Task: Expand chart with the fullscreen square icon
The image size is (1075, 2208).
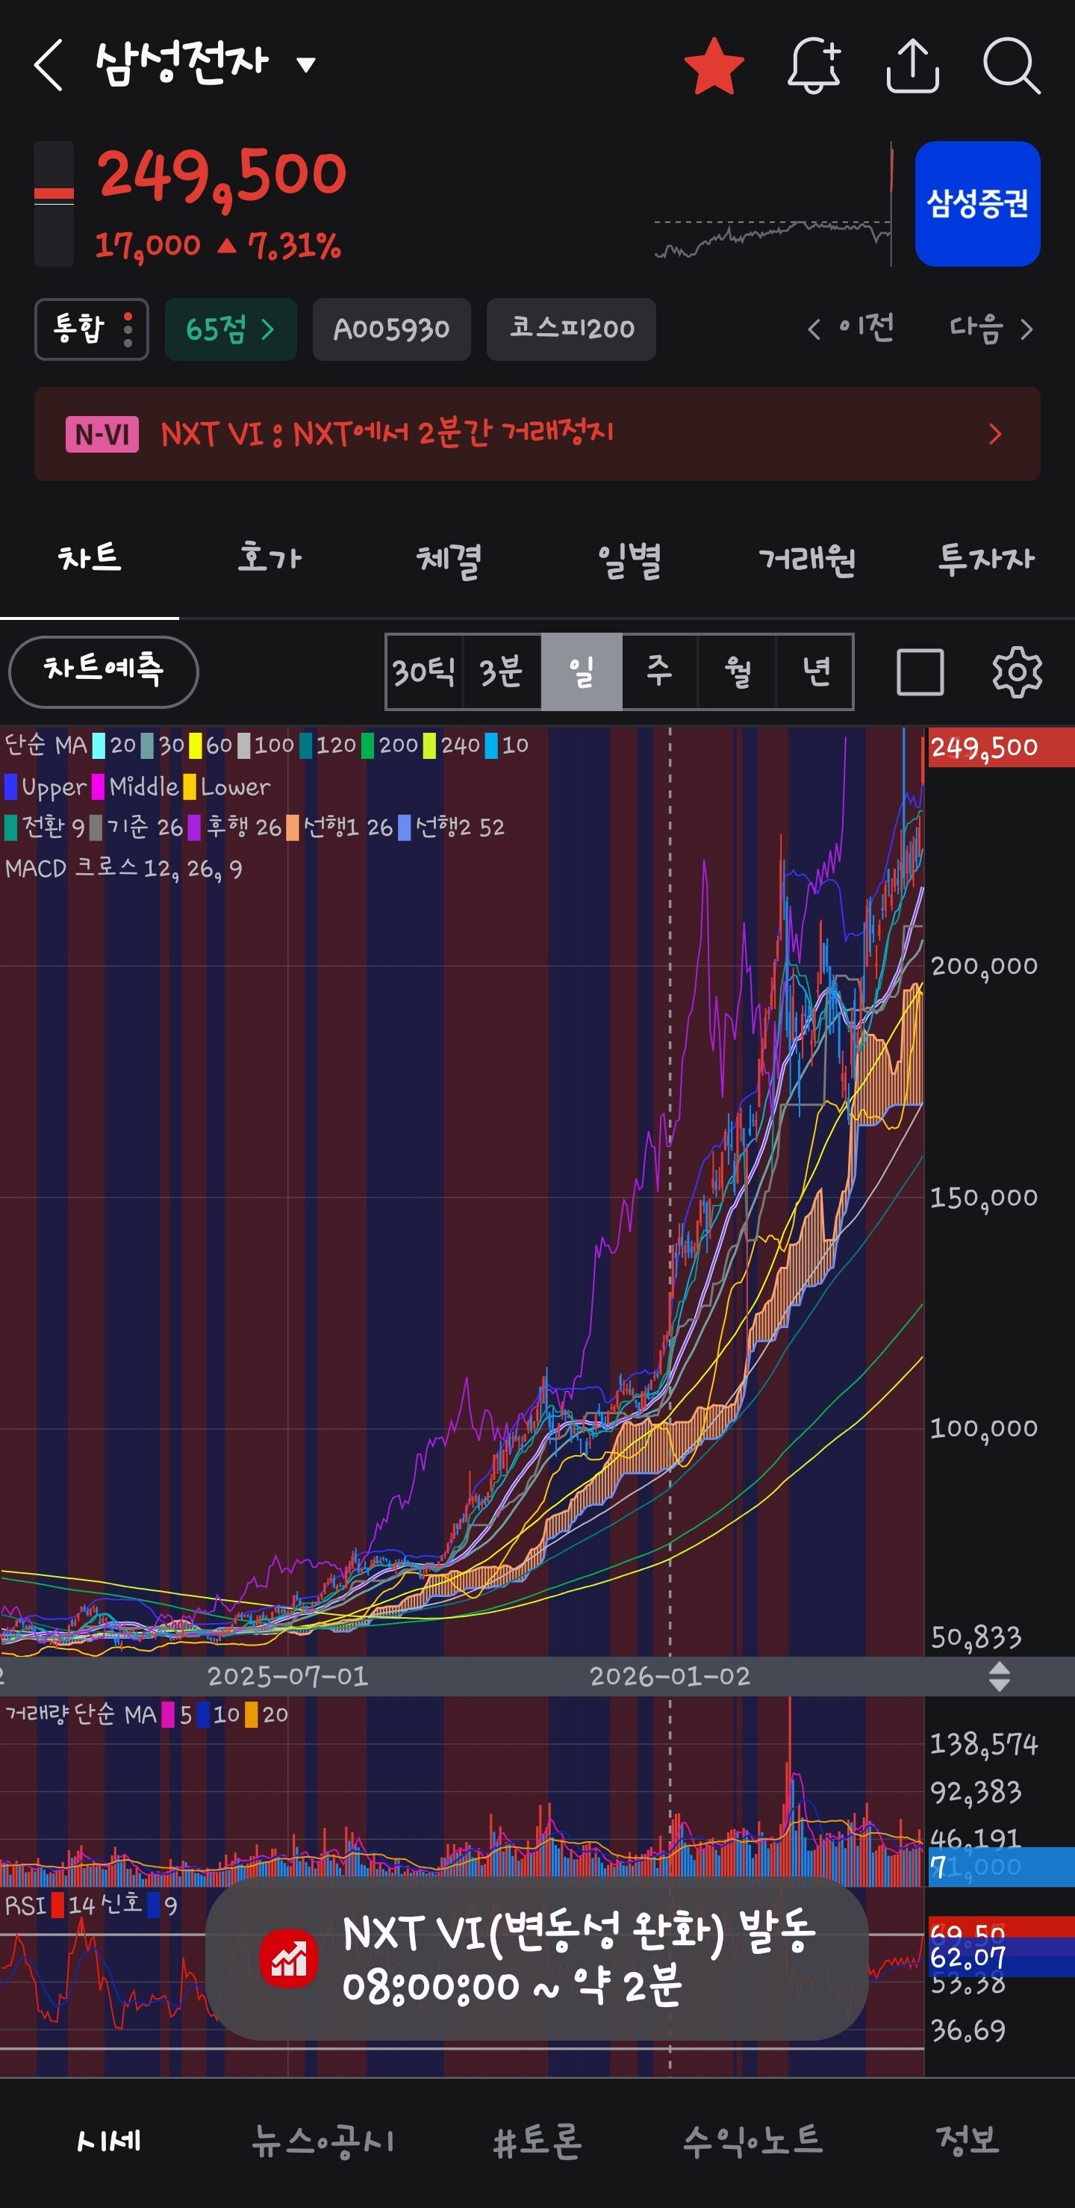Action: (920, 672)
